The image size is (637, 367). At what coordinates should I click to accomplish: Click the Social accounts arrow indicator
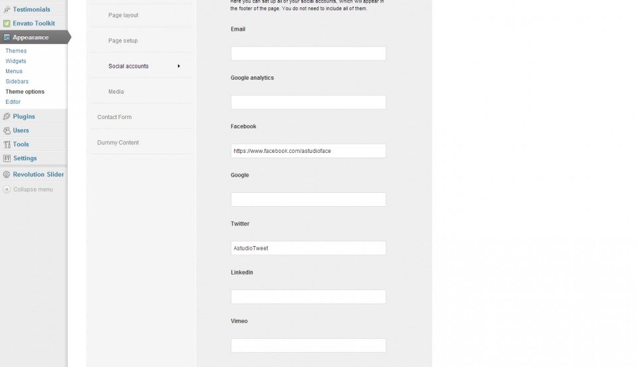click(x=179, y=66)
